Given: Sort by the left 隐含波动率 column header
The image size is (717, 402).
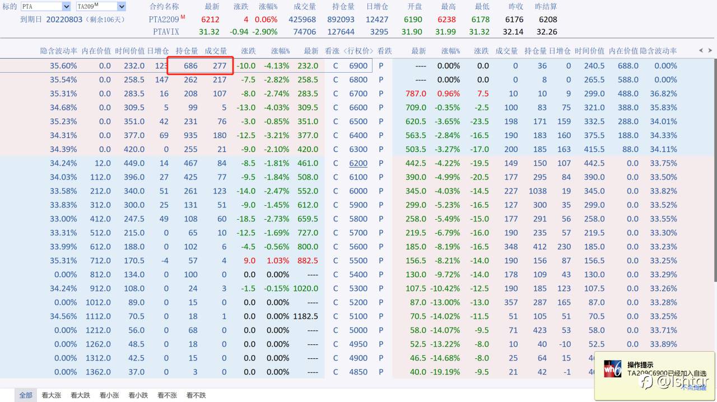Looking at the screenshot, I should pos(59,51).
